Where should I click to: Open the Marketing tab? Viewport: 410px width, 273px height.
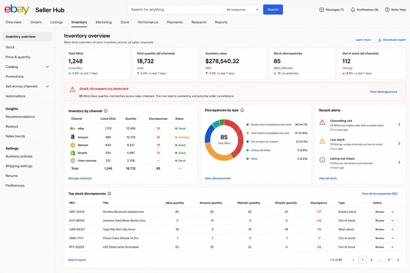[104, 22]
